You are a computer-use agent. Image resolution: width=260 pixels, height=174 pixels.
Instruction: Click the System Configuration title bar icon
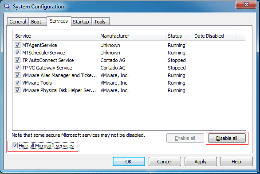coord(7,7)
